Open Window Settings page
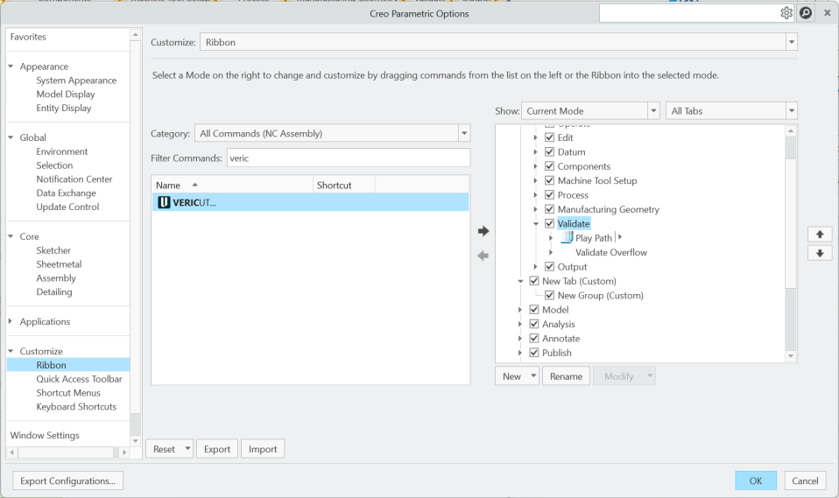Screen dimensions: 839x498 45,435
